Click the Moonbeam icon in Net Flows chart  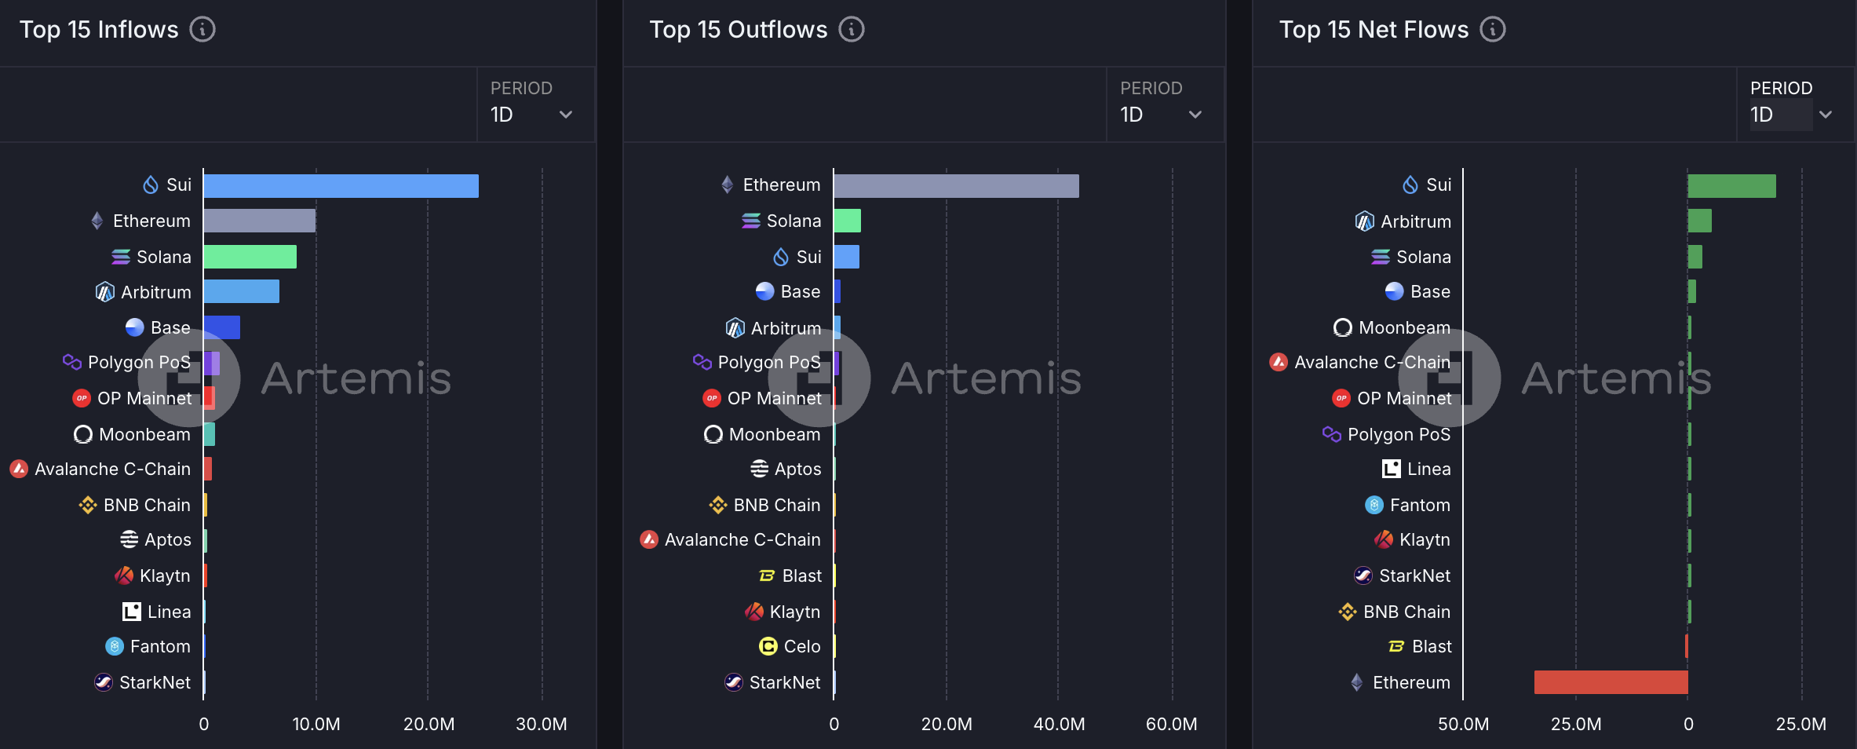tap(1343, 327)
